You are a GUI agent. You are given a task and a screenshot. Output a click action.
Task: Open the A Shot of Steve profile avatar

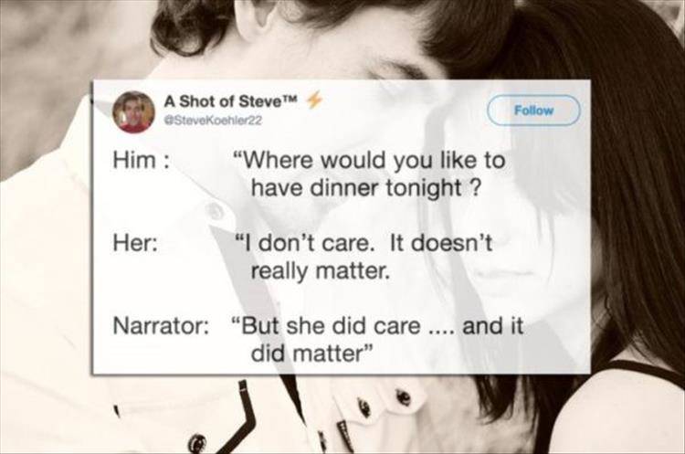[133, 111]
